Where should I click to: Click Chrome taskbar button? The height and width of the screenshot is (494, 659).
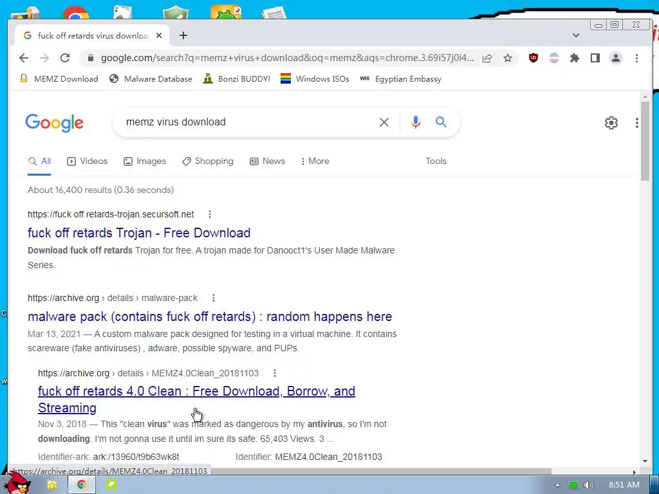tap(82, 485)
